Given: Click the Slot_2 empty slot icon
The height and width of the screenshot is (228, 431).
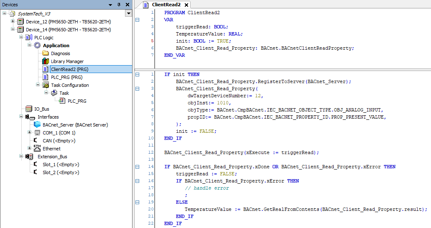Looking at the screenshot, I should pyautogui.click(x=36, y=172).
